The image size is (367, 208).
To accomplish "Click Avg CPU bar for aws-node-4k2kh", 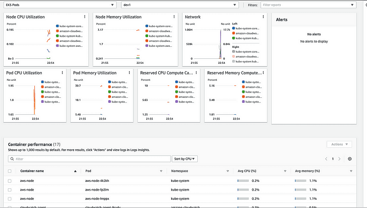I will pyautogui.click(x=243, y=181).
